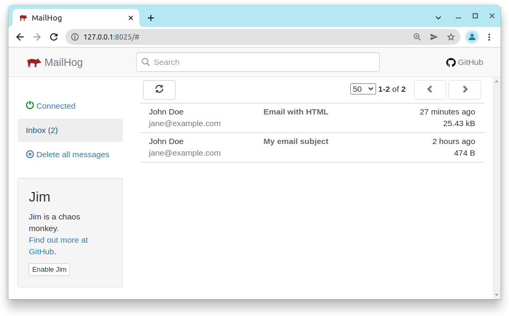Image resolution: width=509 pixels, height=316 pixels.
Task: Open the GitHub link in navbar
Action: click(x=464, y=62)
